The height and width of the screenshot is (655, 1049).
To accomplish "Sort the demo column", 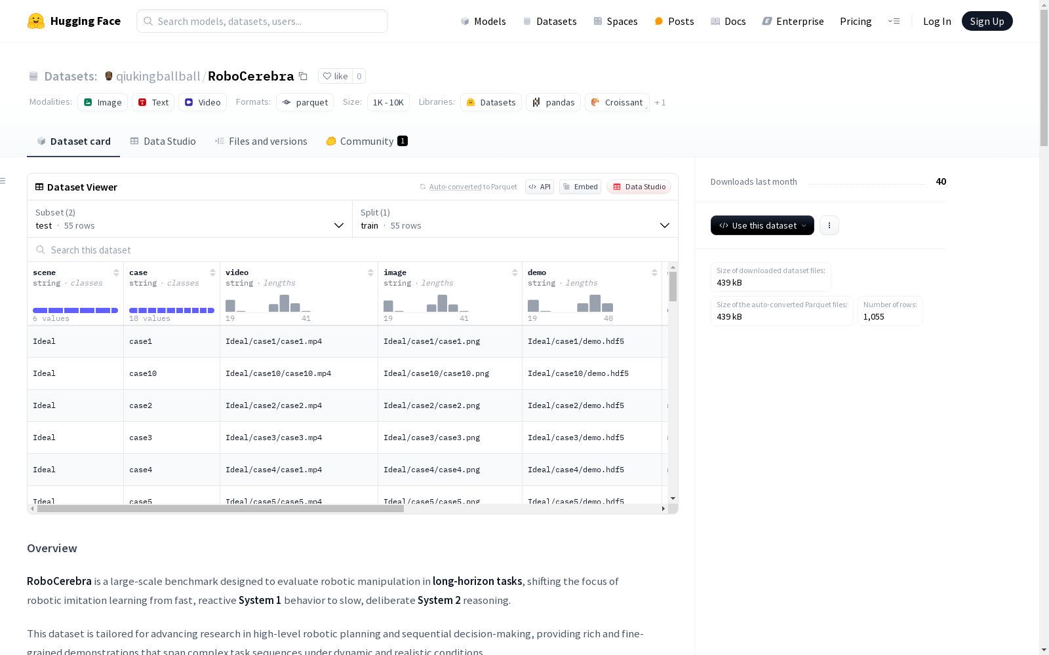I will point(654,272).
